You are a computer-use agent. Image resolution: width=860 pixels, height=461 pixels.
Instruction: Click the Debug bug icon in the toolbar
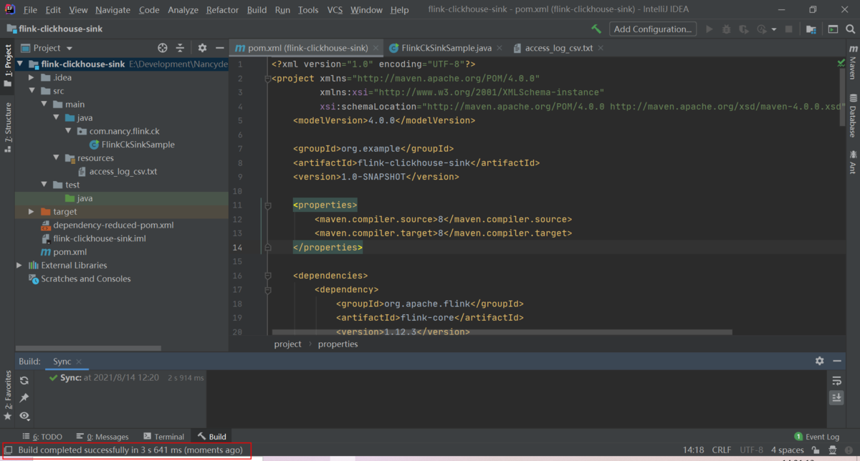coord(727,29)
